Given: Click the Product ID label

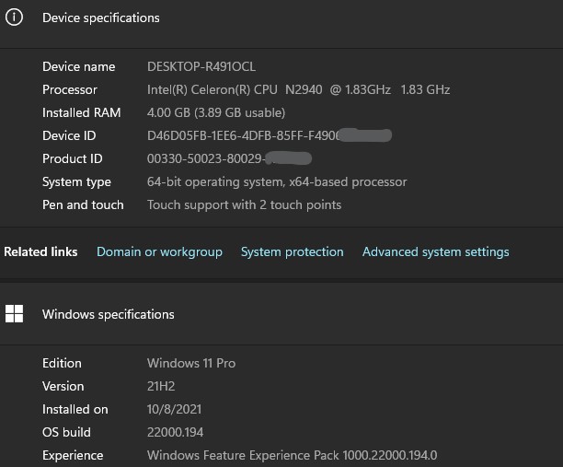Looking at the screenshot, I should pyautogui.click(x=72, y=159).
